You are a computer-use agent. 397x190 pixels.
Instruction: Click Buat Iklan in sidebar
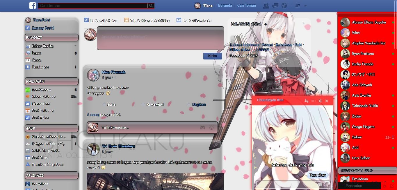(x=40, y=118)
